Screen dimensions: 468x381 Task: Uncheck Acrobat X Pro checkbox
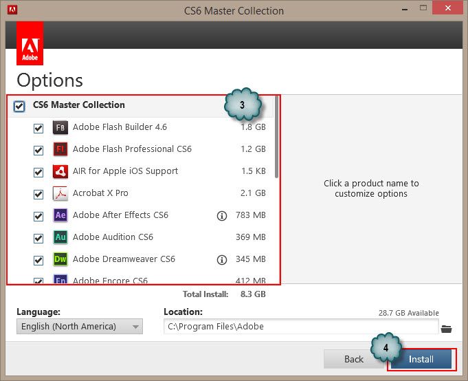pyautogui.click(x=38, y=195)
